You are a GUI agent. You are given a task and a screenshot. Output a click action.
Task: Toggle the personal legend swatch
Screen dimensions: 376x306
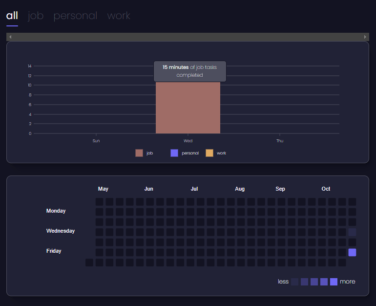pyautogui.click(x=174, y=153)
